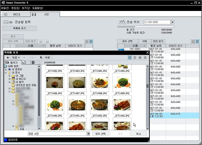Open the second dialog tab with the curved arrow icon
Viewport: 202px width, 145px height.
pos(24,62)
